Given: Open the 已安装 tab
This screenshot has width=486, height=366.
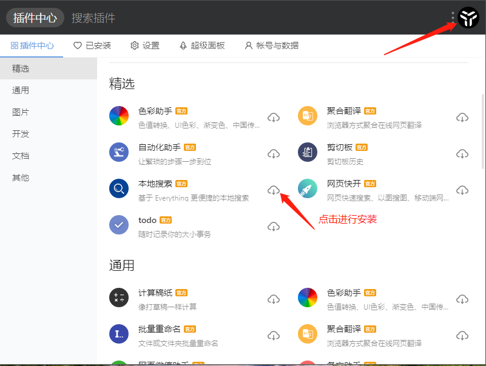Looking at the screenshot, I should pos(92,45).
